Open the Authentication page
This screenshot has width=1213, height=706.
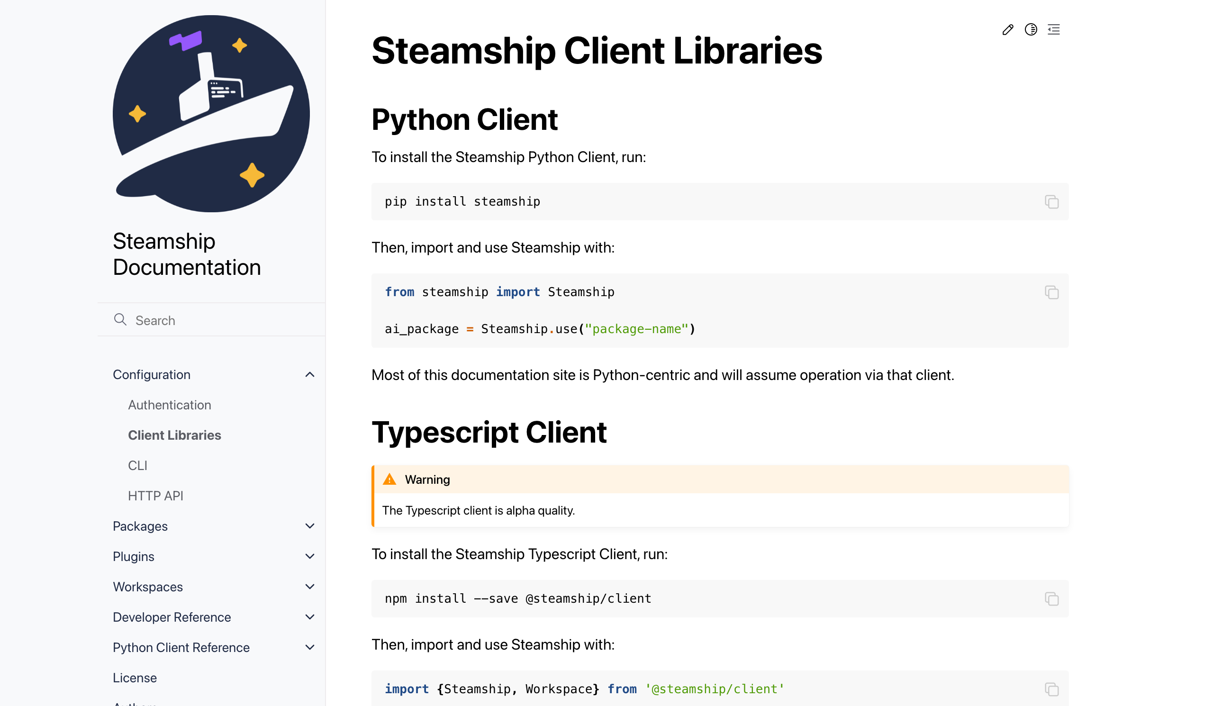tap(170, 405)
